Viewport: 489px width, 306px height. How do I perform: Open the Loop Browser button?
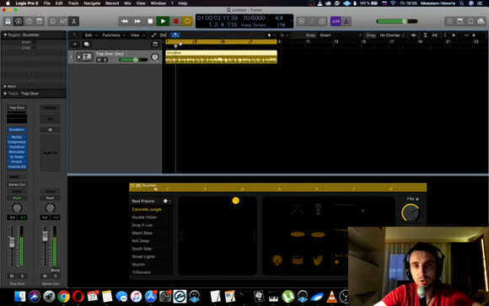pyautogui.click(x=470, y=21)
